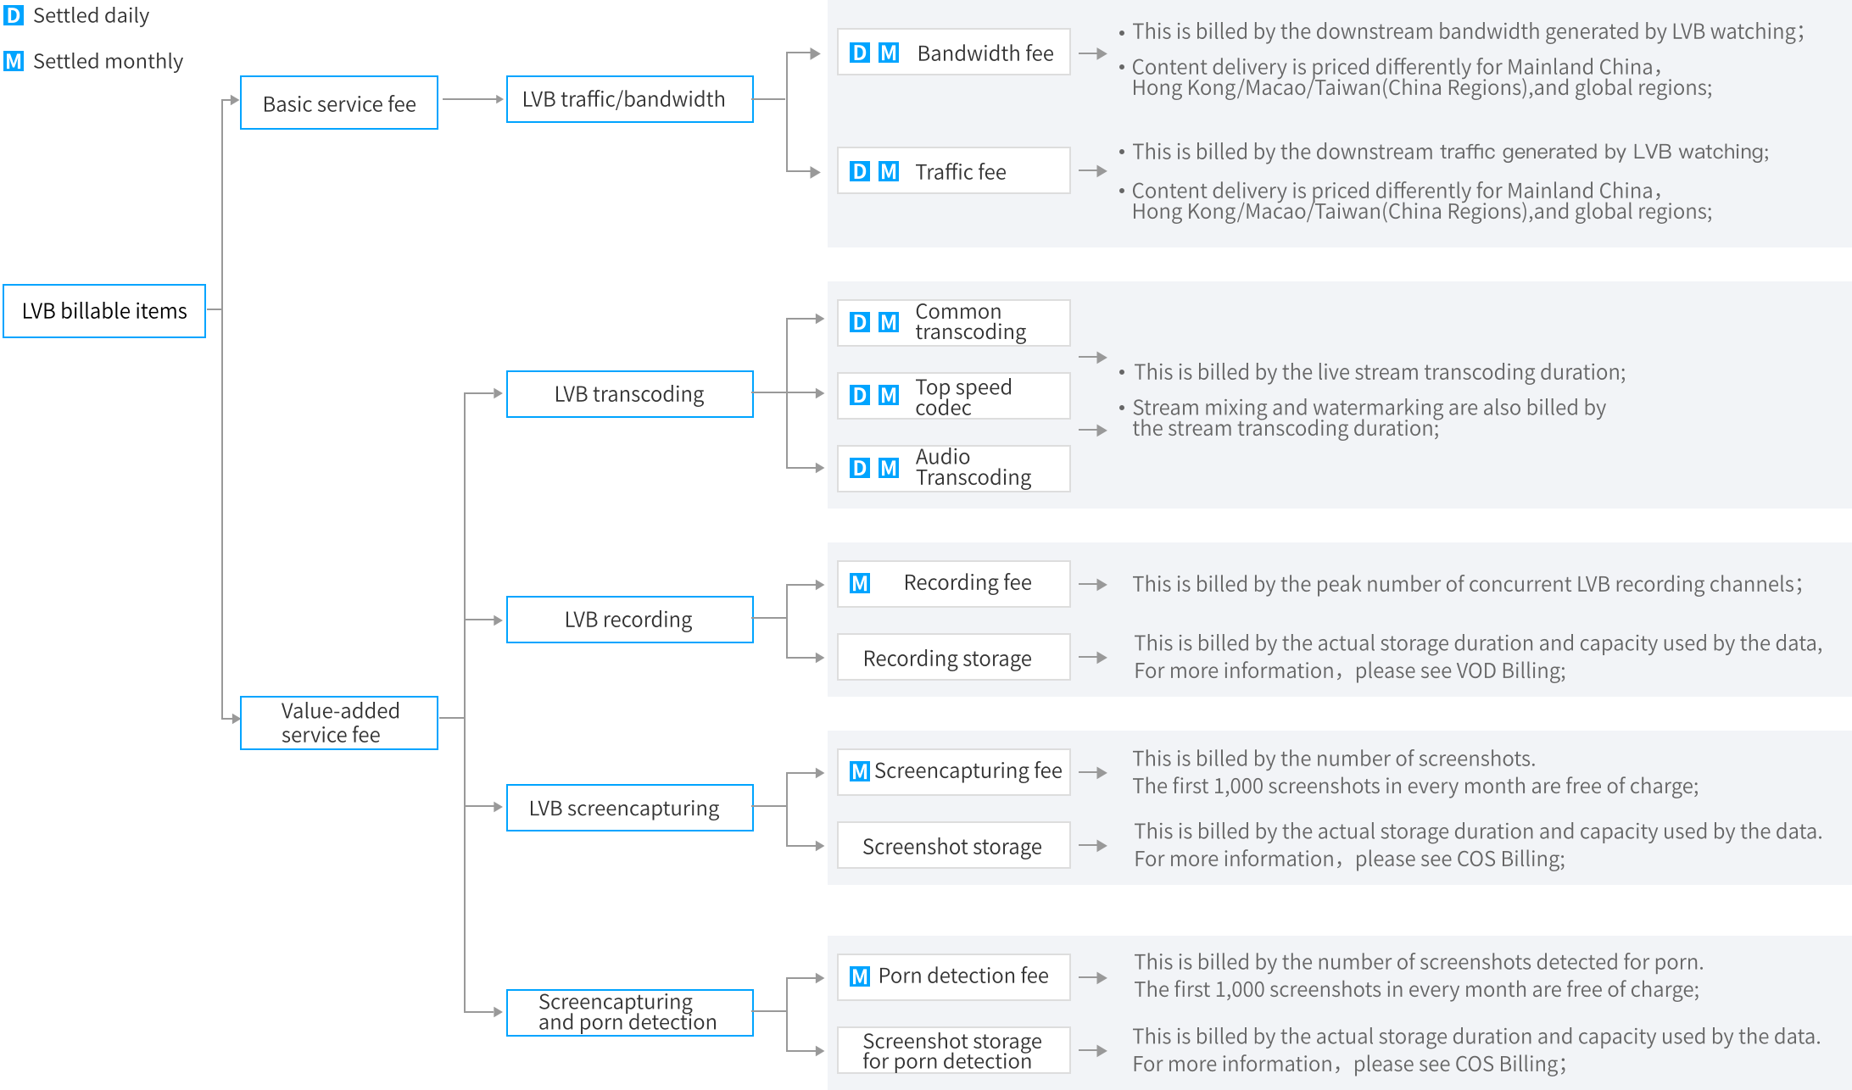This screenshot has height=1090, width=1852.
Task: Click the LVB traffic/bandwidth box
Action: tap(630, 99)
